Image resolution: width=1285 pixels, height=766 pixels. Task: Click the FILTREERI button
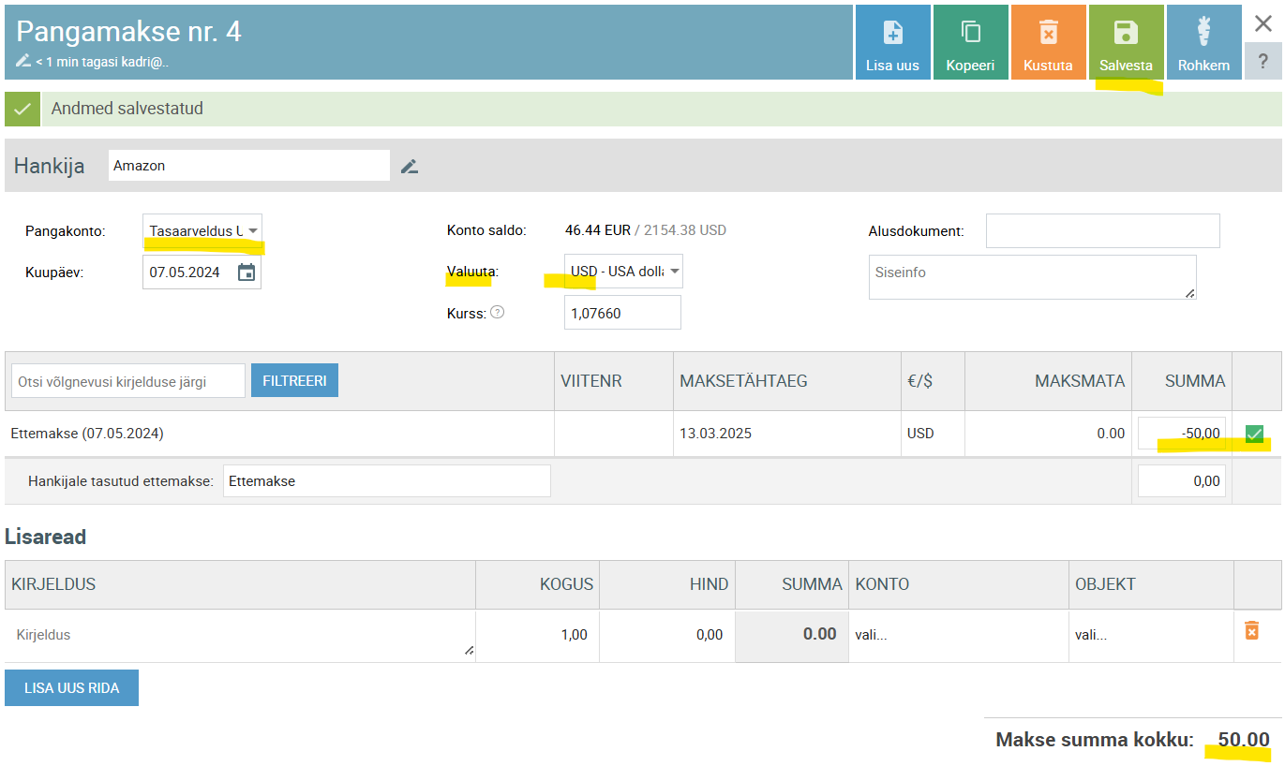(294, 381)
